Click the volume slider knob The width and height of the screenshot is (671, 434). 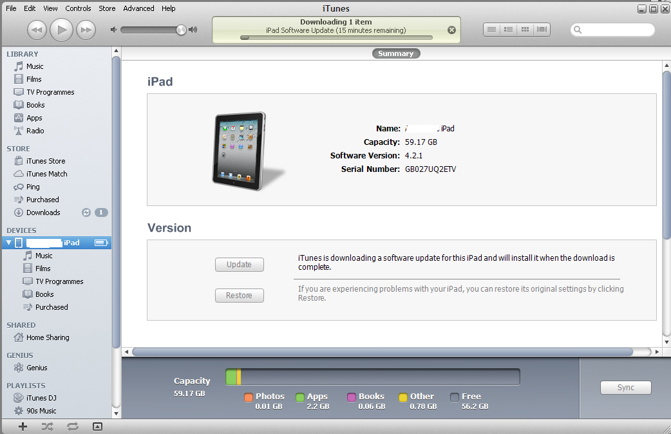coord(182,30)
